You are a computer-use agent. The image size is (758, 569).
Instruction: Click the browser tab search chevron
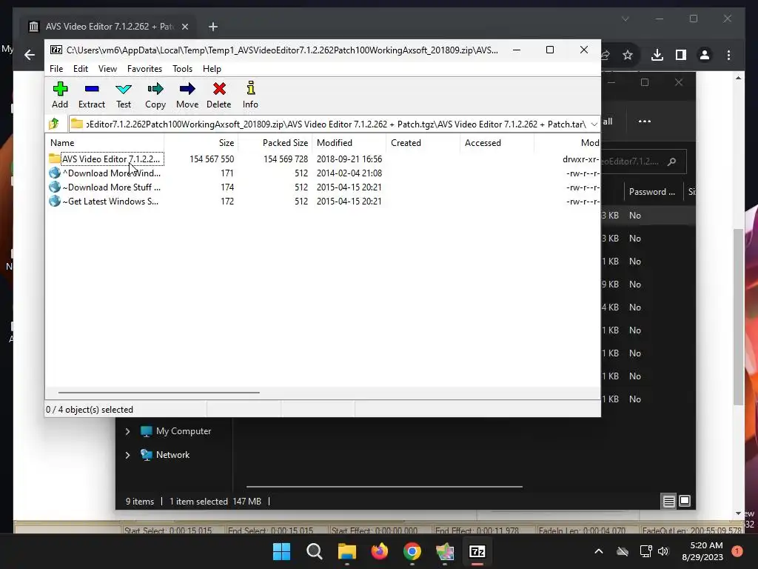click(x=625, y=19)
